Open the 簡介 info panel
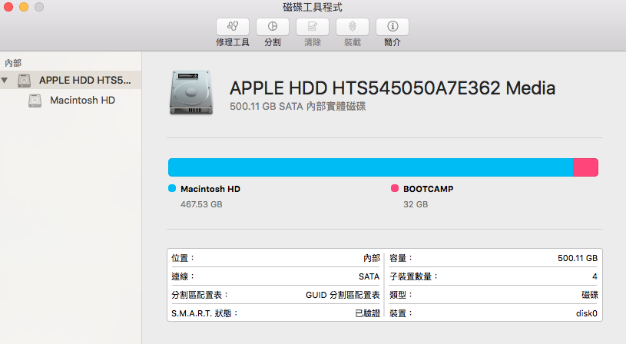 [x=392, y=27]
